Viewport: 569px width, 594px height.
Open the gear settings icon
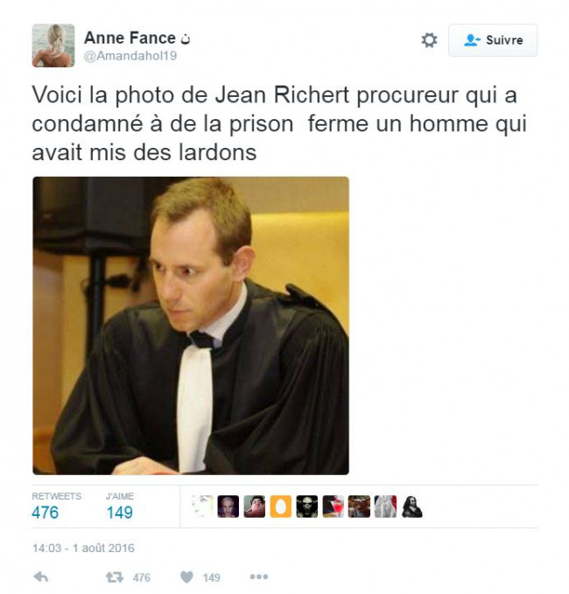pos(429,40)
